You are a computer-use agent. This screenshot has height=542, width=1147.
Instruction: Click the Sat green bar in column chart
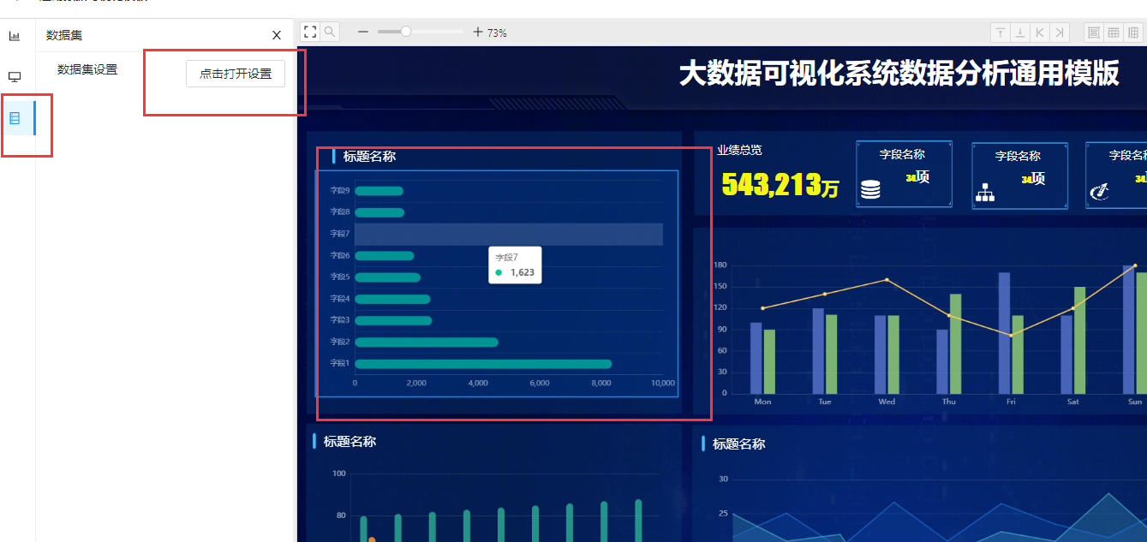1079,340
